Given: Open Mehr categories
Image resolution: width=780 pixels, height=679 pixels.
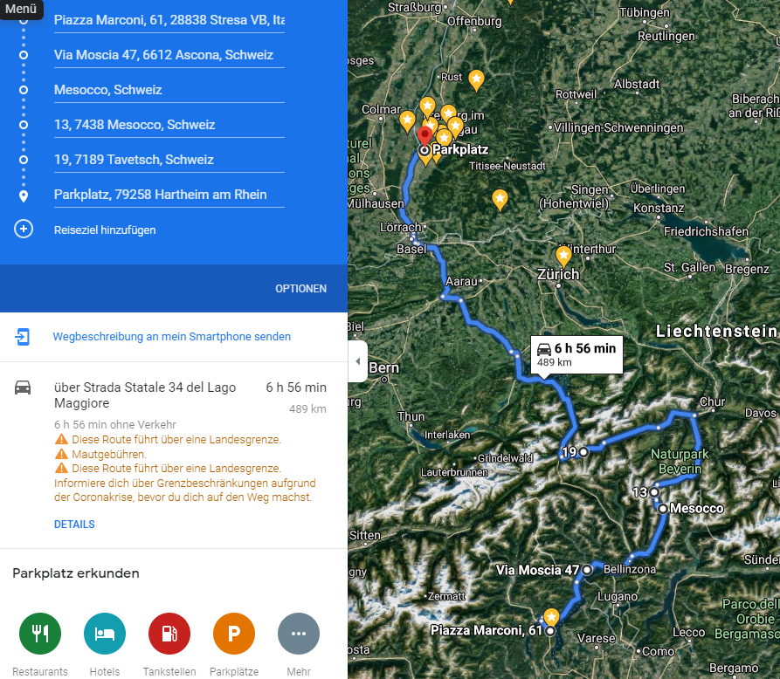Looking at the screenshot, I should pos(299,634).
